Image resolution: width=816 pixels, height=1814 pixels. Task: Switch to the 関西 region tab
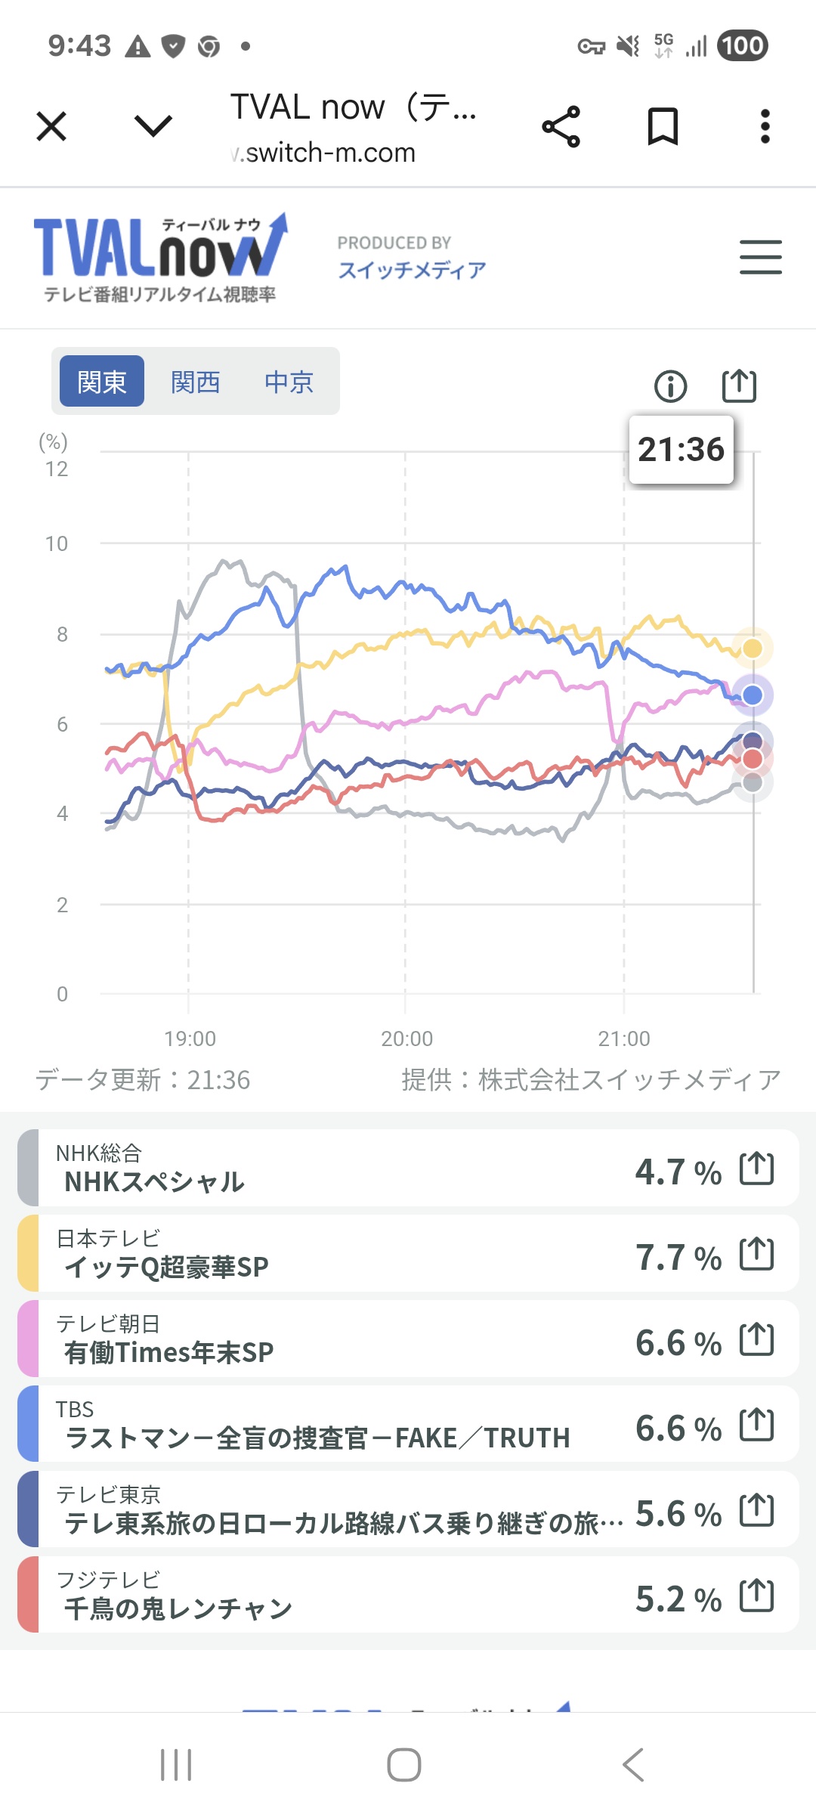coord(195,382)
